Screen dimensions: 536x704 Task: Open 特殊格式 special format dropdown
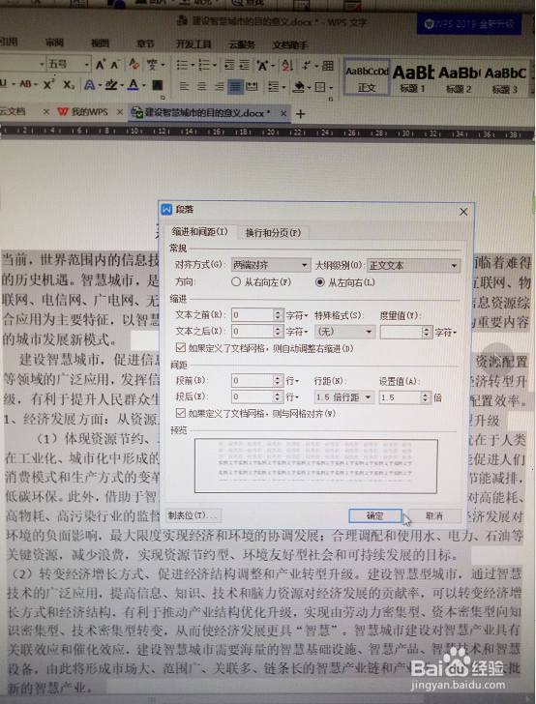coord(344,332)
